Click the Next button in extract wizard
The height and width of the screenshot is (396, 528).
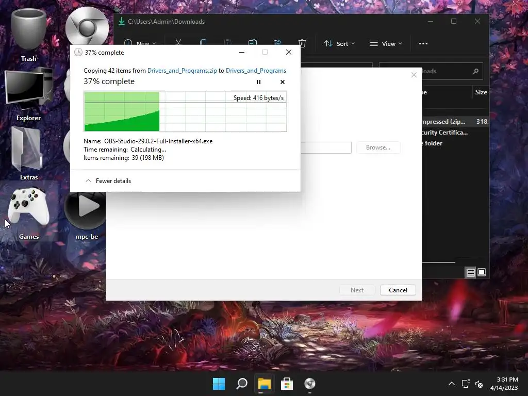[x=357, y=290]
